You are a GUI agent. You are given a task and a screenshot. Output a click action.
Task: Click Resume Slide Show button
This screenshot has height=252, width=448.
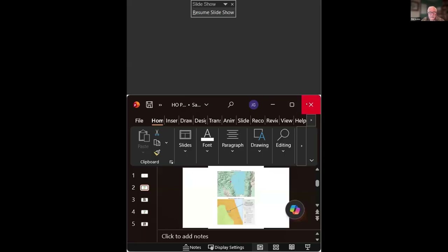pyautogui.click(x=213, y=12)
